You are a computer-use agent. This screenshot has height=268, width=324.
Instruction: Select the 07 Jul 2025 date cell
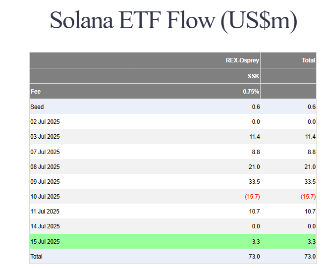(45, 152)
